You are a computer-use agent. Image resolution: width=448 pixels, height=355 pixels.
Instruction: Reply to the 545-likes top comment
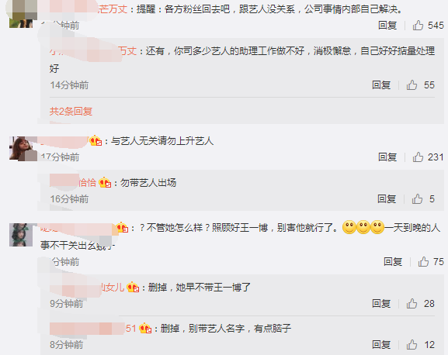387,26
